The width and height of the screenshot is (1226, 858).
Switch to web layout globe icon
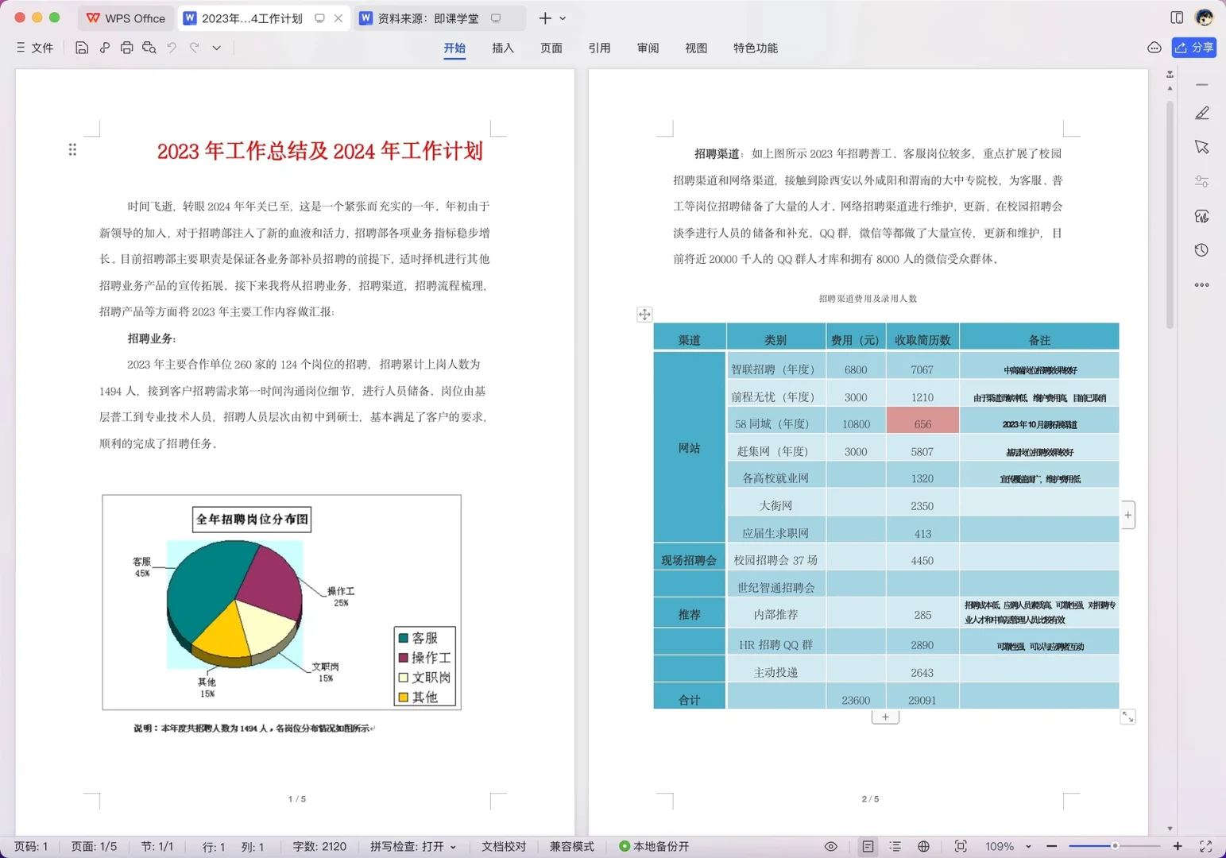point(923,847)
